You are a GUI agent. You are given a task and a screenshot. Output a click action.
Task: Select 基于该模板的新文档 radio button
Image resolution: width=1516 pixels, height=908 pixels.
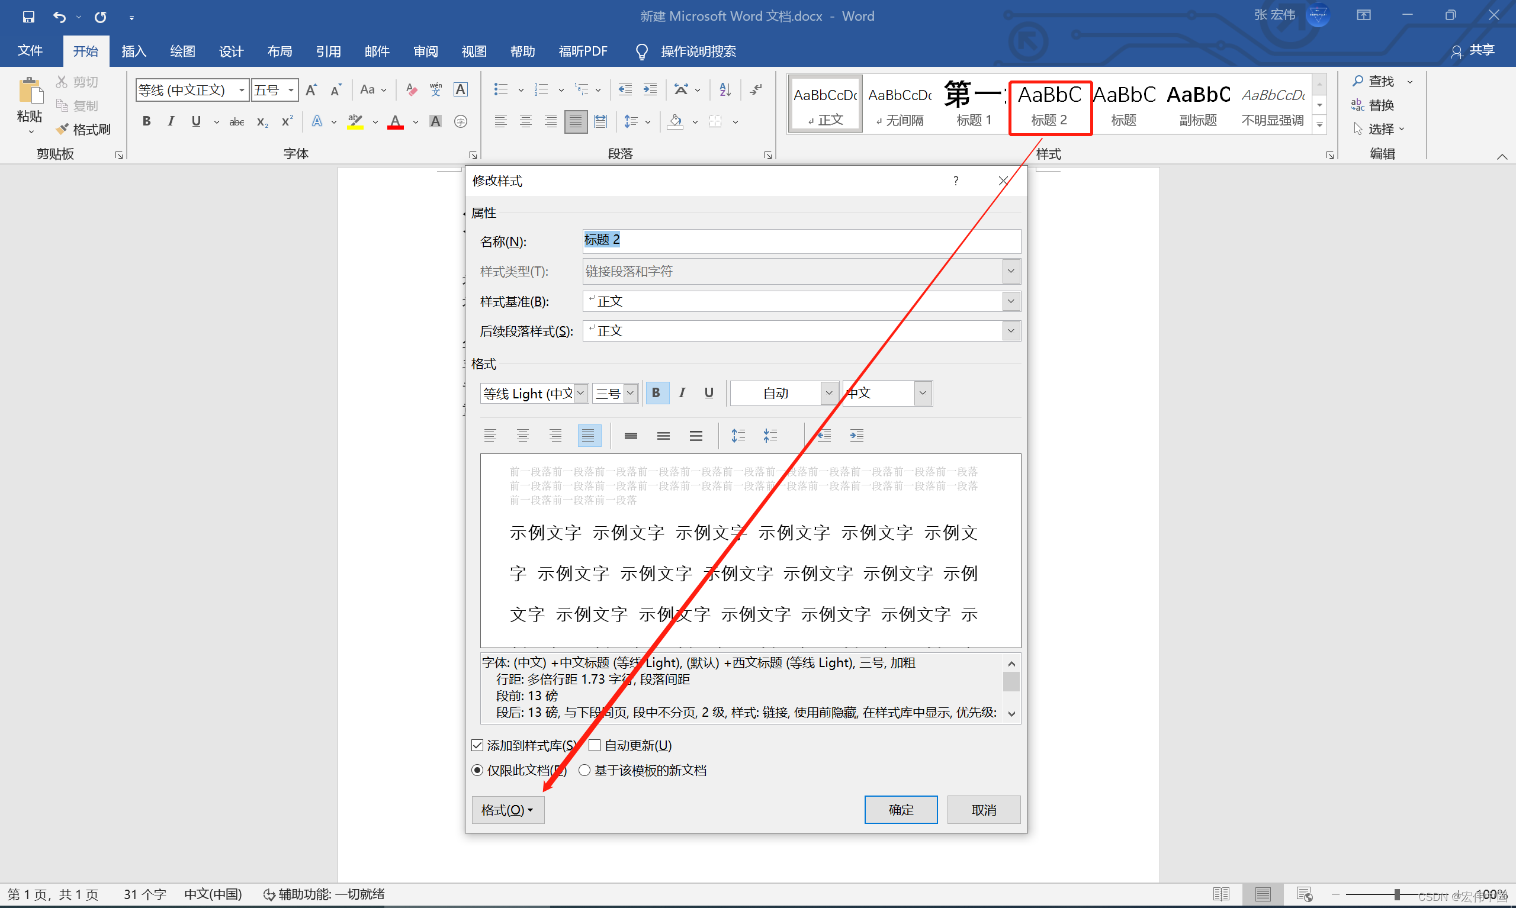(x=584, y=770)
